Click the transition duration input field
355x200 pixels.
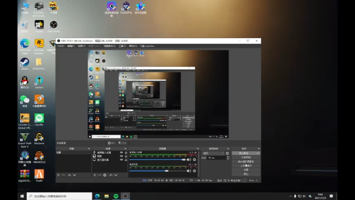click(x=217, y=158)
